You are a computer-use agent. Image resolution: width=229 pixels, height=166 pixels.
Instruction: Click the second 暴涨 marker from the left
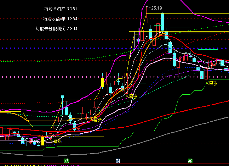click(98, 119)
